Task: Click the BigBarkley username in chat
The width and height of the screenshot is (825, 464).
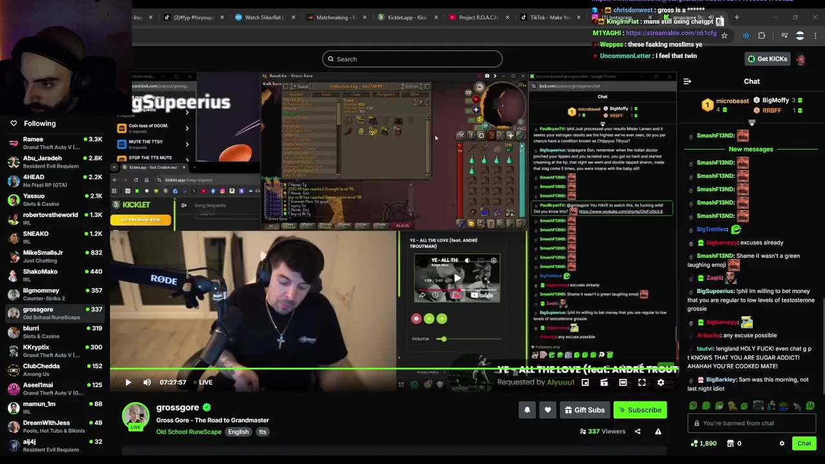Action: click(x=721, y=380)
